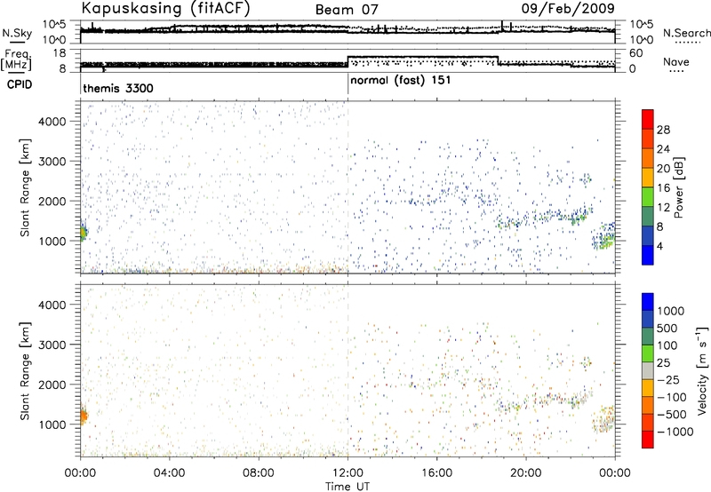Select the Freq. [MHz] axis label

coord(17,60)
